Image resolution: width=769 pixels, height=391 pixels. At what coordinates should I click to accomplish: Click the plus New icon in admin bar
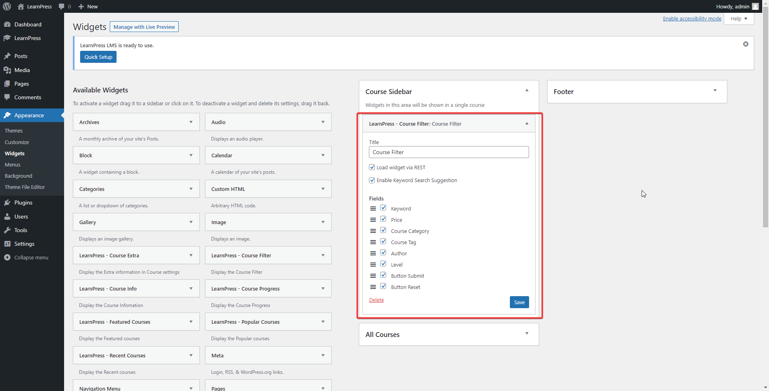[x=81, y=6]
